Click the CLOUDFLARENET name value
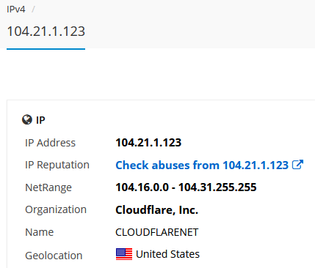The width and height of the screenshot is (315, 268). click(x=156, y=232)
